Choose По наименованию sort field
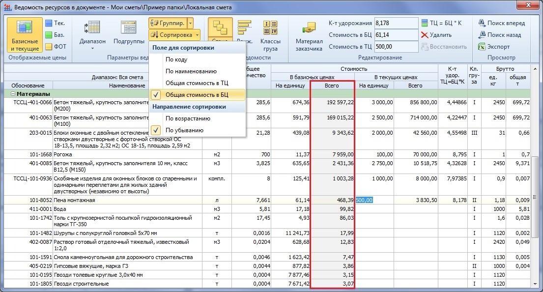Image resolution: width=543 pixels, height=292 pixels. click(191, 71)
